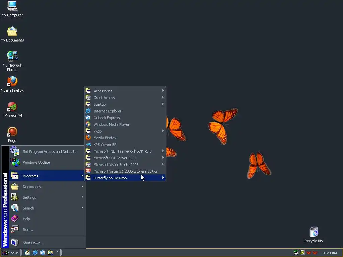This screenshot has width=343, height=257.
Task: Launch Outlook Express from the quick launch bar
Action: (43, 253)
